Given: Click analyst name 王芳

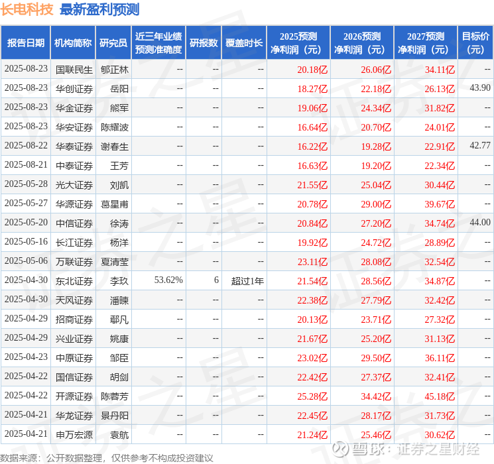Looking at the screenshot, I should coord(119,166).
